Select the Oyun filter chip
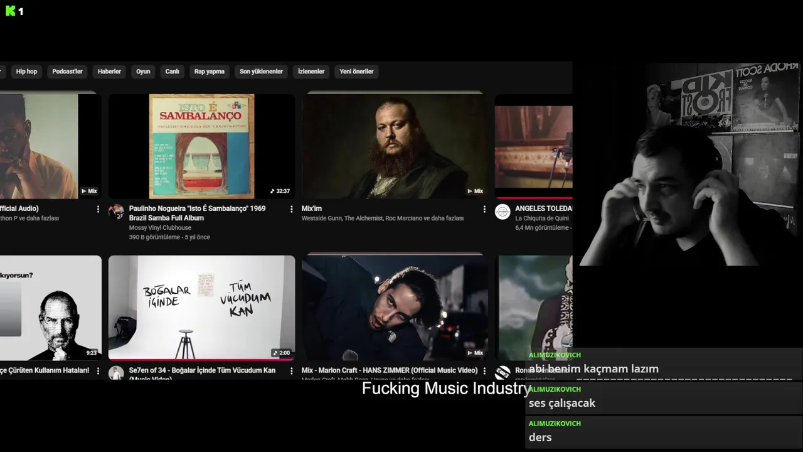Image resolution: width=803 pixels, height=452 pixels. [143, 72]
